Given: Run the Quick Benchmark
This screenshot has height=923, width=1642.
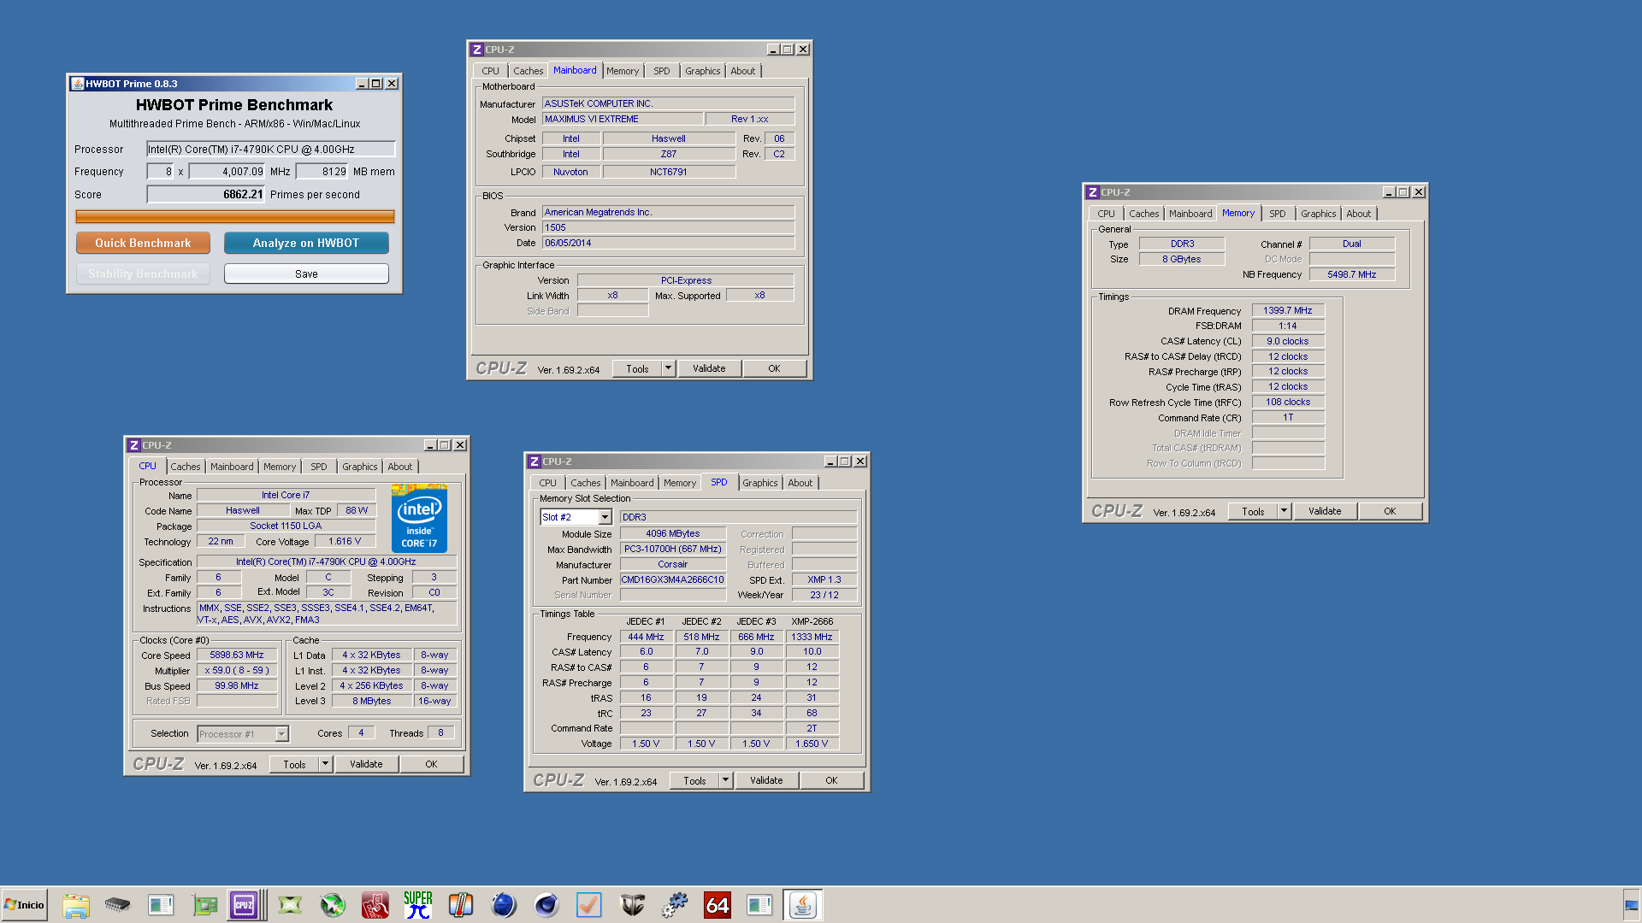Looking at the screenshot, I should pos(143,243).
